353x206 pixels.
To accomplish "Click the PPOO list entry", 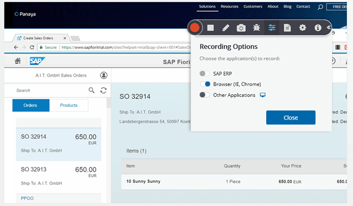I will [x=27, y=198].
